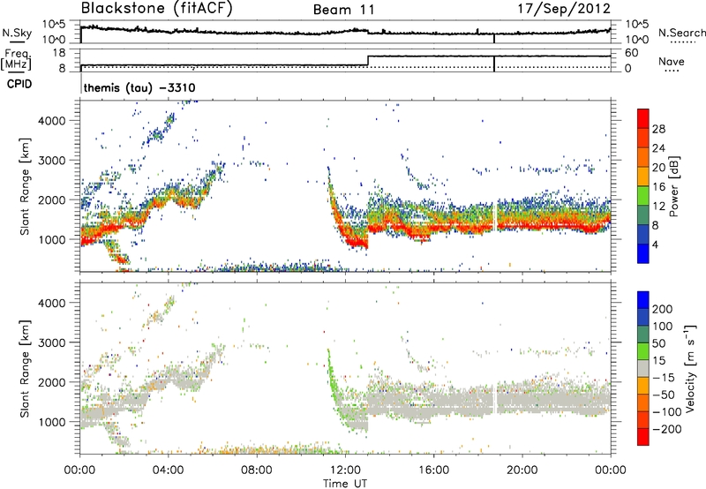Image resolution: width=706 pixels, height=489 pixels.
Task: Pick the top blue segment of velocity color bar
Action: (x=643, y=300)
